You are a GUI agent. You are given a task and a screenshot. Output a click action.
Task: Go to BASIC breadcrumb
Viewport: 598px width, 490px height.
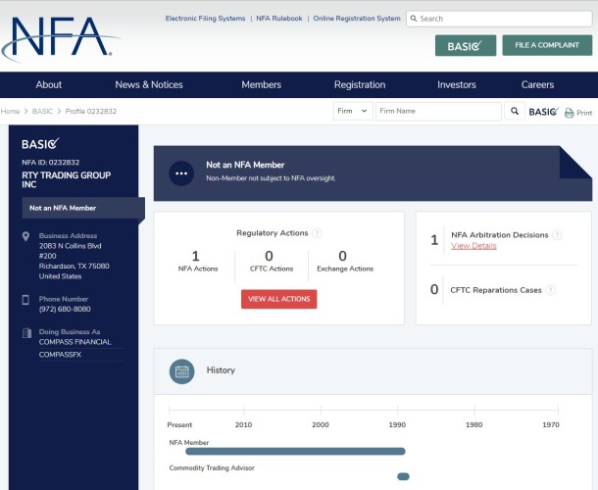click(x=42, y=112)
